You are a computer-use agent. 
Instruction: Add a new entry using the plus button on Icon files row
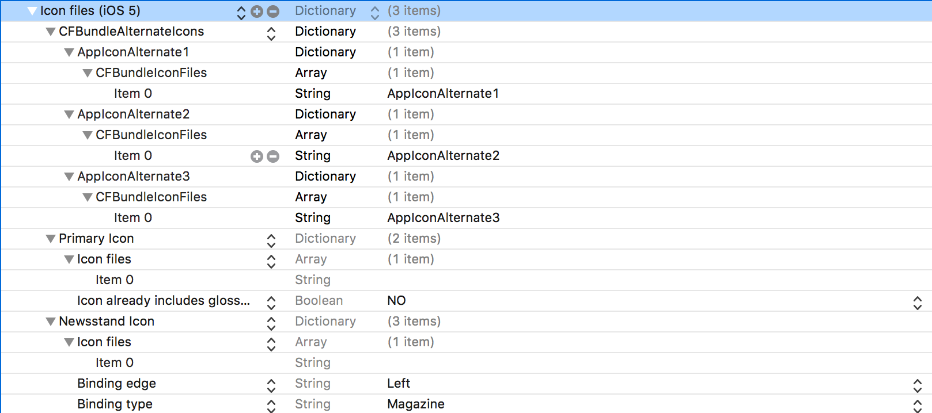click(x=257, y=10)
